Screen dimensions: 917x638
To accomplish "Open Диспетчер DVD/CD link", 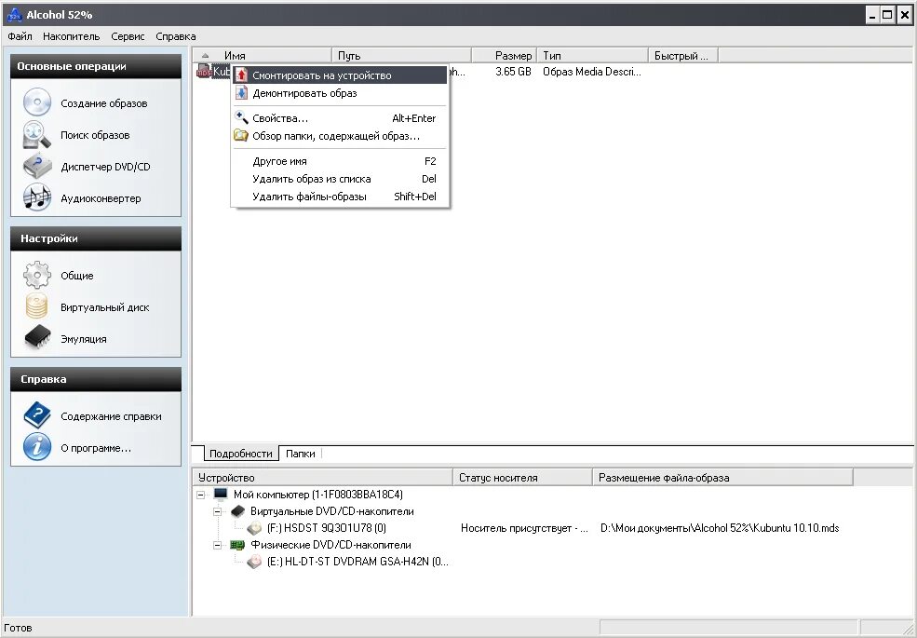I will pyautogui.click(x=105, y=166).
